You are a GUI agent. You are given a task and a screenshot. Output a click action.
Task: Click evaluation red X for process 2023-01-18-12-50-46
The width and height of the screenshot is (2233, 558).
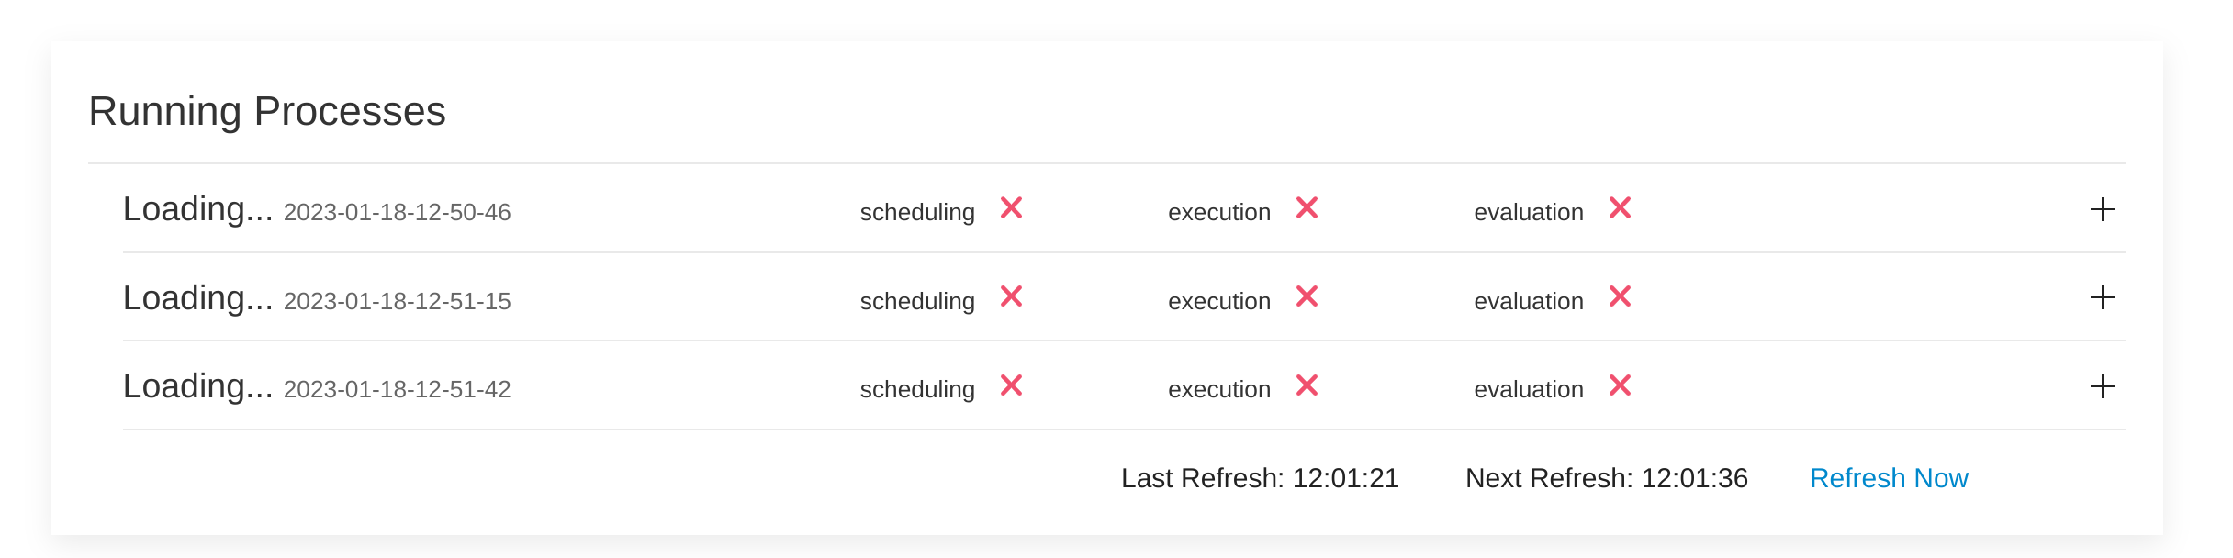[x=1620, y=208]
